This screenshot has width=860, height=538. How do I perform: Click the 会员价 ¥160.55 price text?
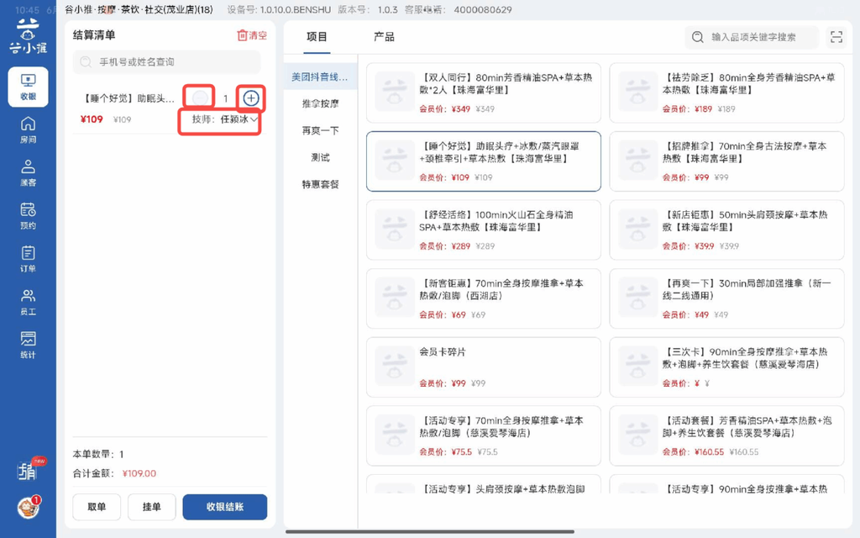693,451
